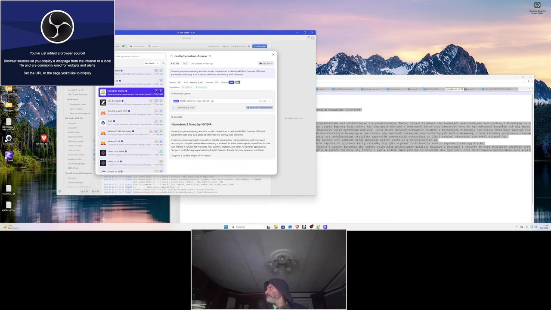Click the MATRYCA7.txt desktop file

[8, 190]
